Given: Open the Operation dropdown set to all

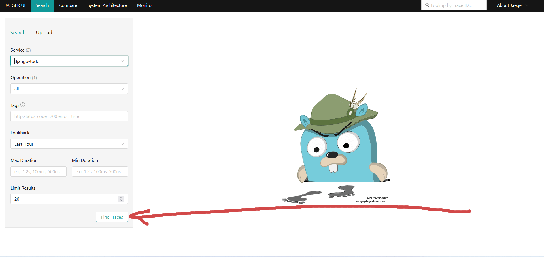Looking at the screenshot, I should (69, 89).
